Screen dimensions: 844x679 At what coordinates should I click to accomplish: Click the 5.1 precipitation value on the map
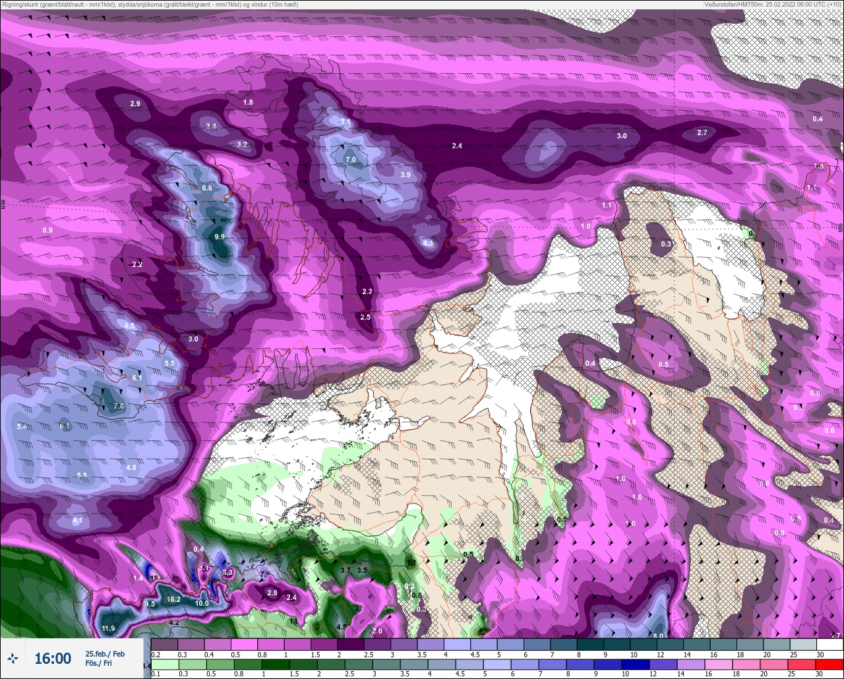pos(346,122)
